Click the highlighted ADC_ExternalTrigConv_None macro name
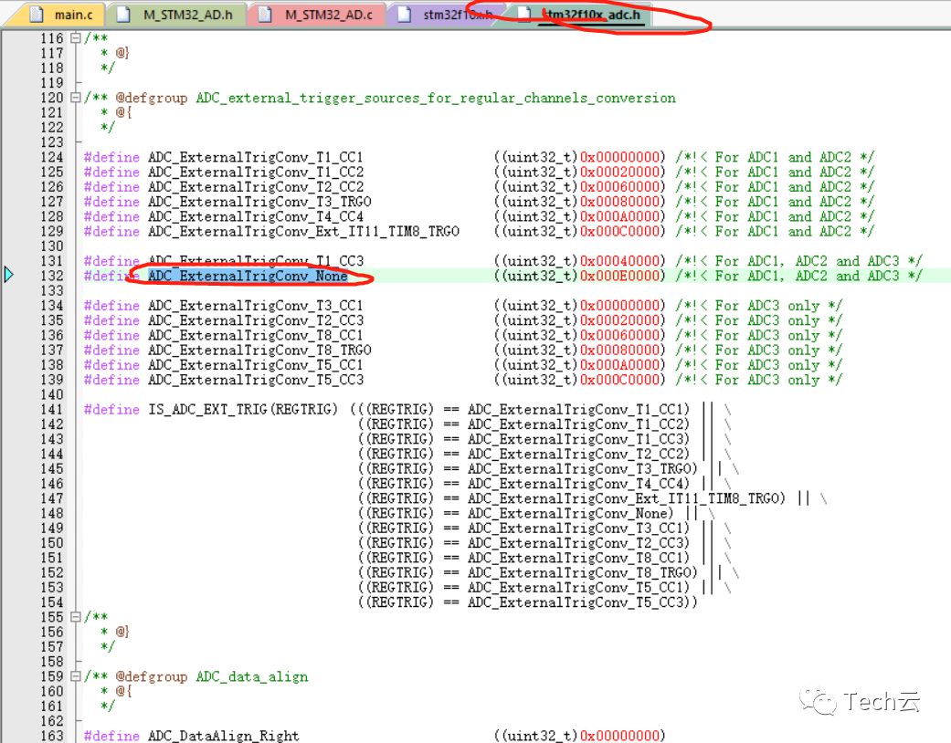The image size is (951, 743). pos(248,276)
